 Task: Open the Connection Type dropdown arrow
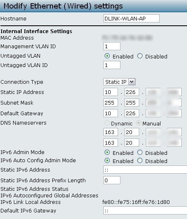tap(132, 82)
